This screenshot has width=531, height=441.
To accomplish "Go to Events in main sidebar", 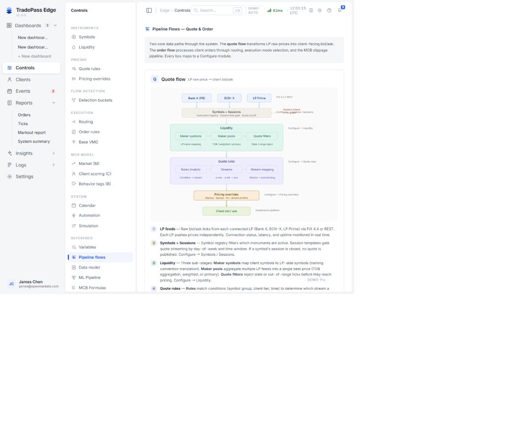I will pos(31,91).
